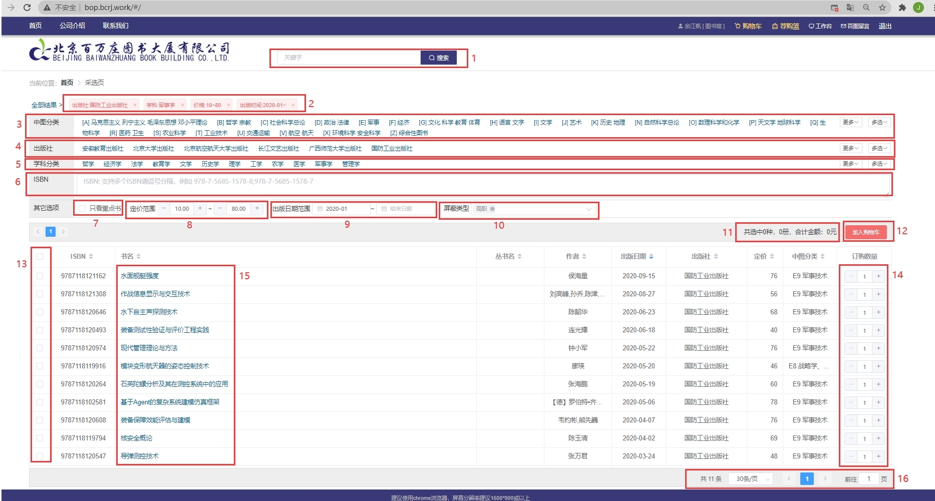Remove the 价格:10~80 filter tag
This screenshot has width=935, height=501.
[x=228, y=105]
